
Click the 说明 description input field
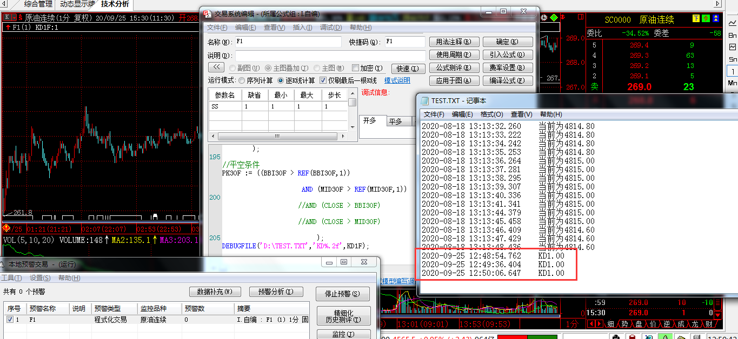(330, 55)
